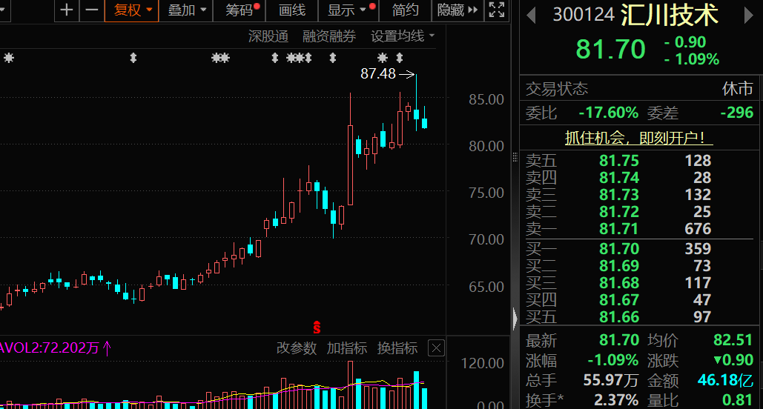Click the panel divider grip dots
763x409 pixels.
point(515,156)
